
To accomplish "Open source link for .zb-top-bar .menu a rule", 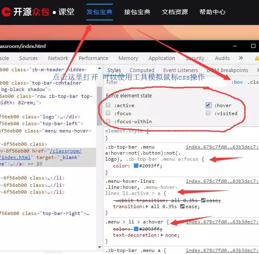I will (x=222, y=250).
